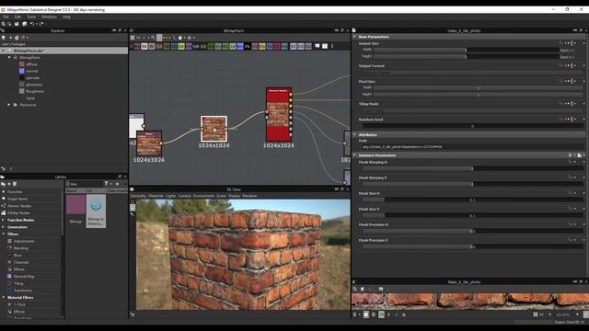
Task: Click the black FX-Map node icon
Action: pos(248,46)
